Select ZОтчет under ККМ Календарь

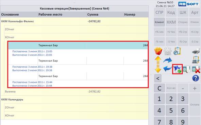coord(77,107)
